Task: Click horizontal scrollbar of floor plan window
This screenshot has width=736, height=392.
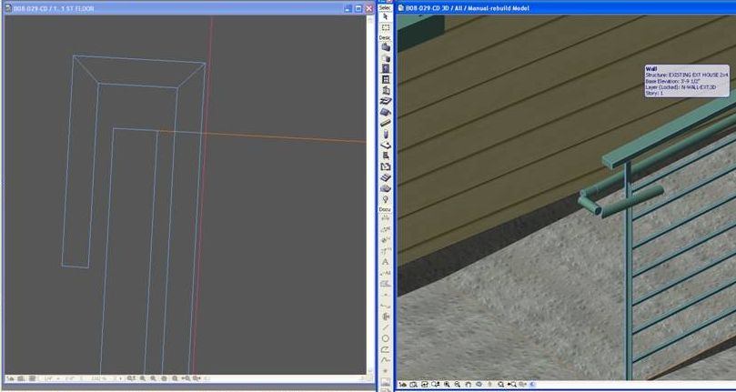Action: click(287, 378)
